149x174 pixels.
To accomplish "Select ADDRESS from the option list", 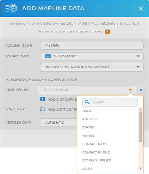I will 90,119.
